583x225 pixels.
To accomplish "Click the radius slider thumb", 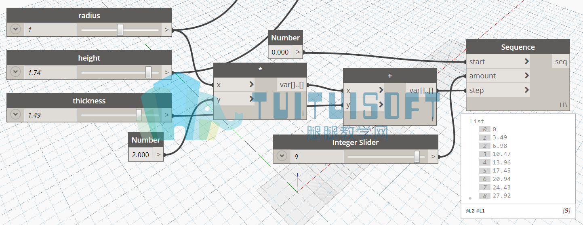I will click(x=120, y=29).
